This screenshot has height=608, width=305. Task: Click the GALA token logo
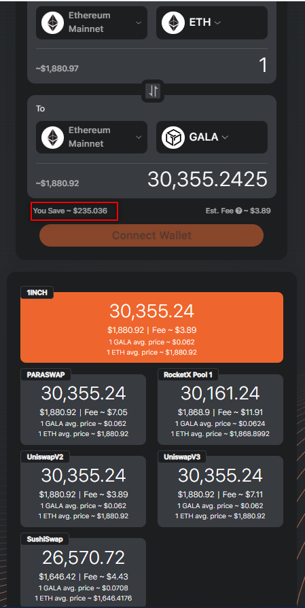point(173,137)
